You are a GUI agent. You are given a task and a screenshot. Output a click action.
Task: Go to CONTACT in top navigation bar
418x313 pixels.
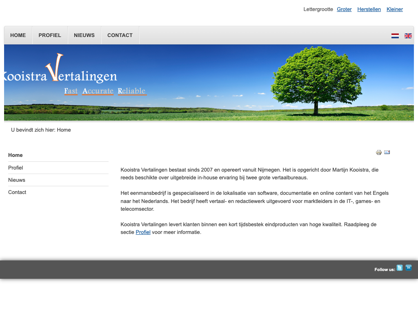(120, 35)
